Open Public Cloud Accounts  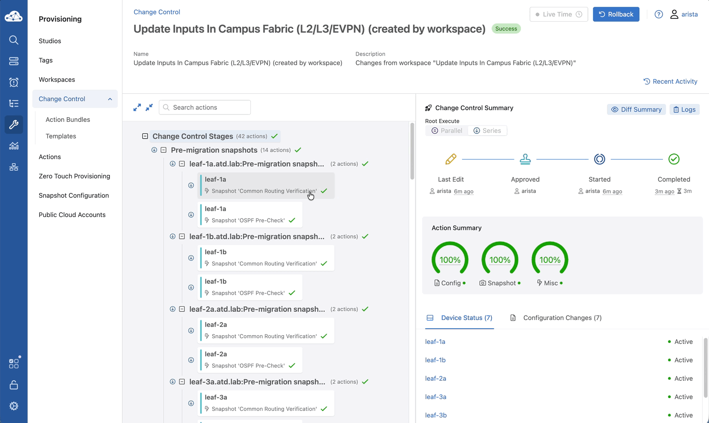72,215
